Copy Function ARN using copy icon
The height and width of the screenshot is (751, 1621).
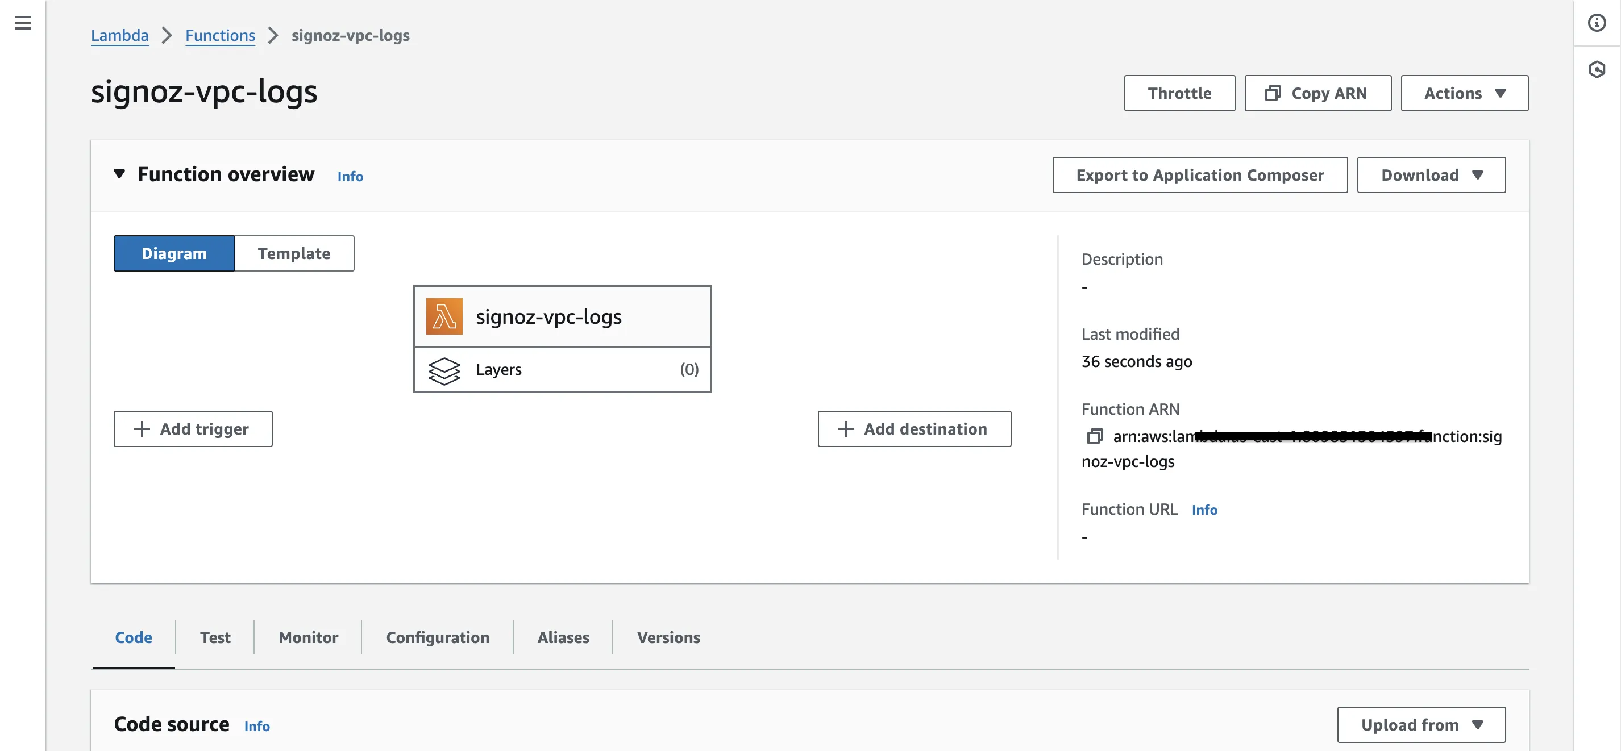point(1095,436)
